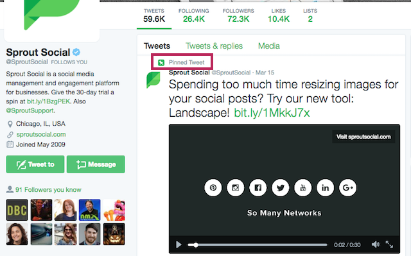The width and height of the screenshot is (411, 256).
Task: Open the bit.ly/1BzgPEK link in bio
Action: [49, 101]
